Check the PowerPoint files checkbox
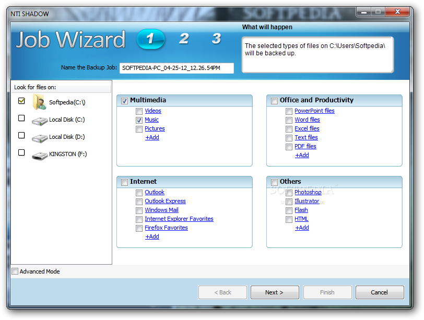This screenshot has width=424, height=320. point(289,111)
